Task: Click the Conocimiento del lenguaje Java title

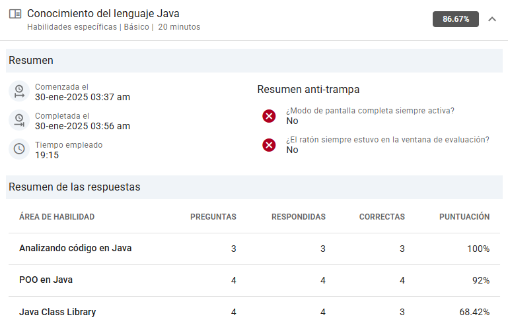Action: coord(103,13)
